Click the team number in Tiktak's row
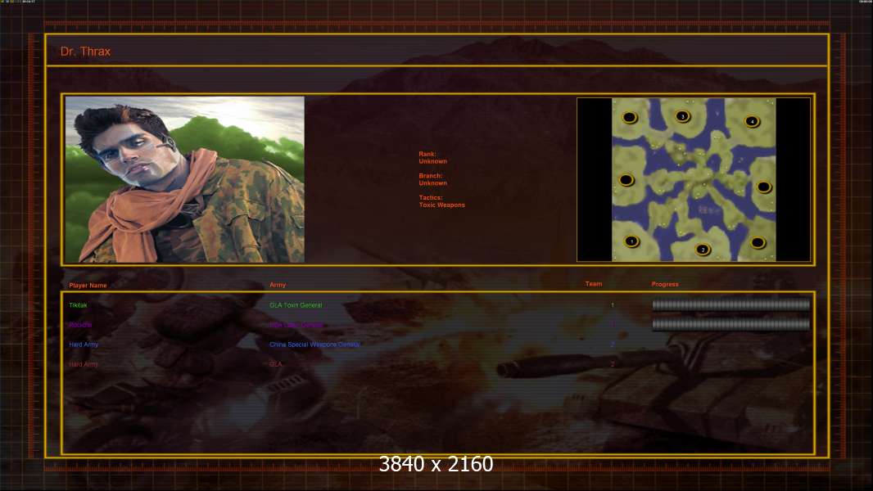The image size is (873, 491). (613, 305)
